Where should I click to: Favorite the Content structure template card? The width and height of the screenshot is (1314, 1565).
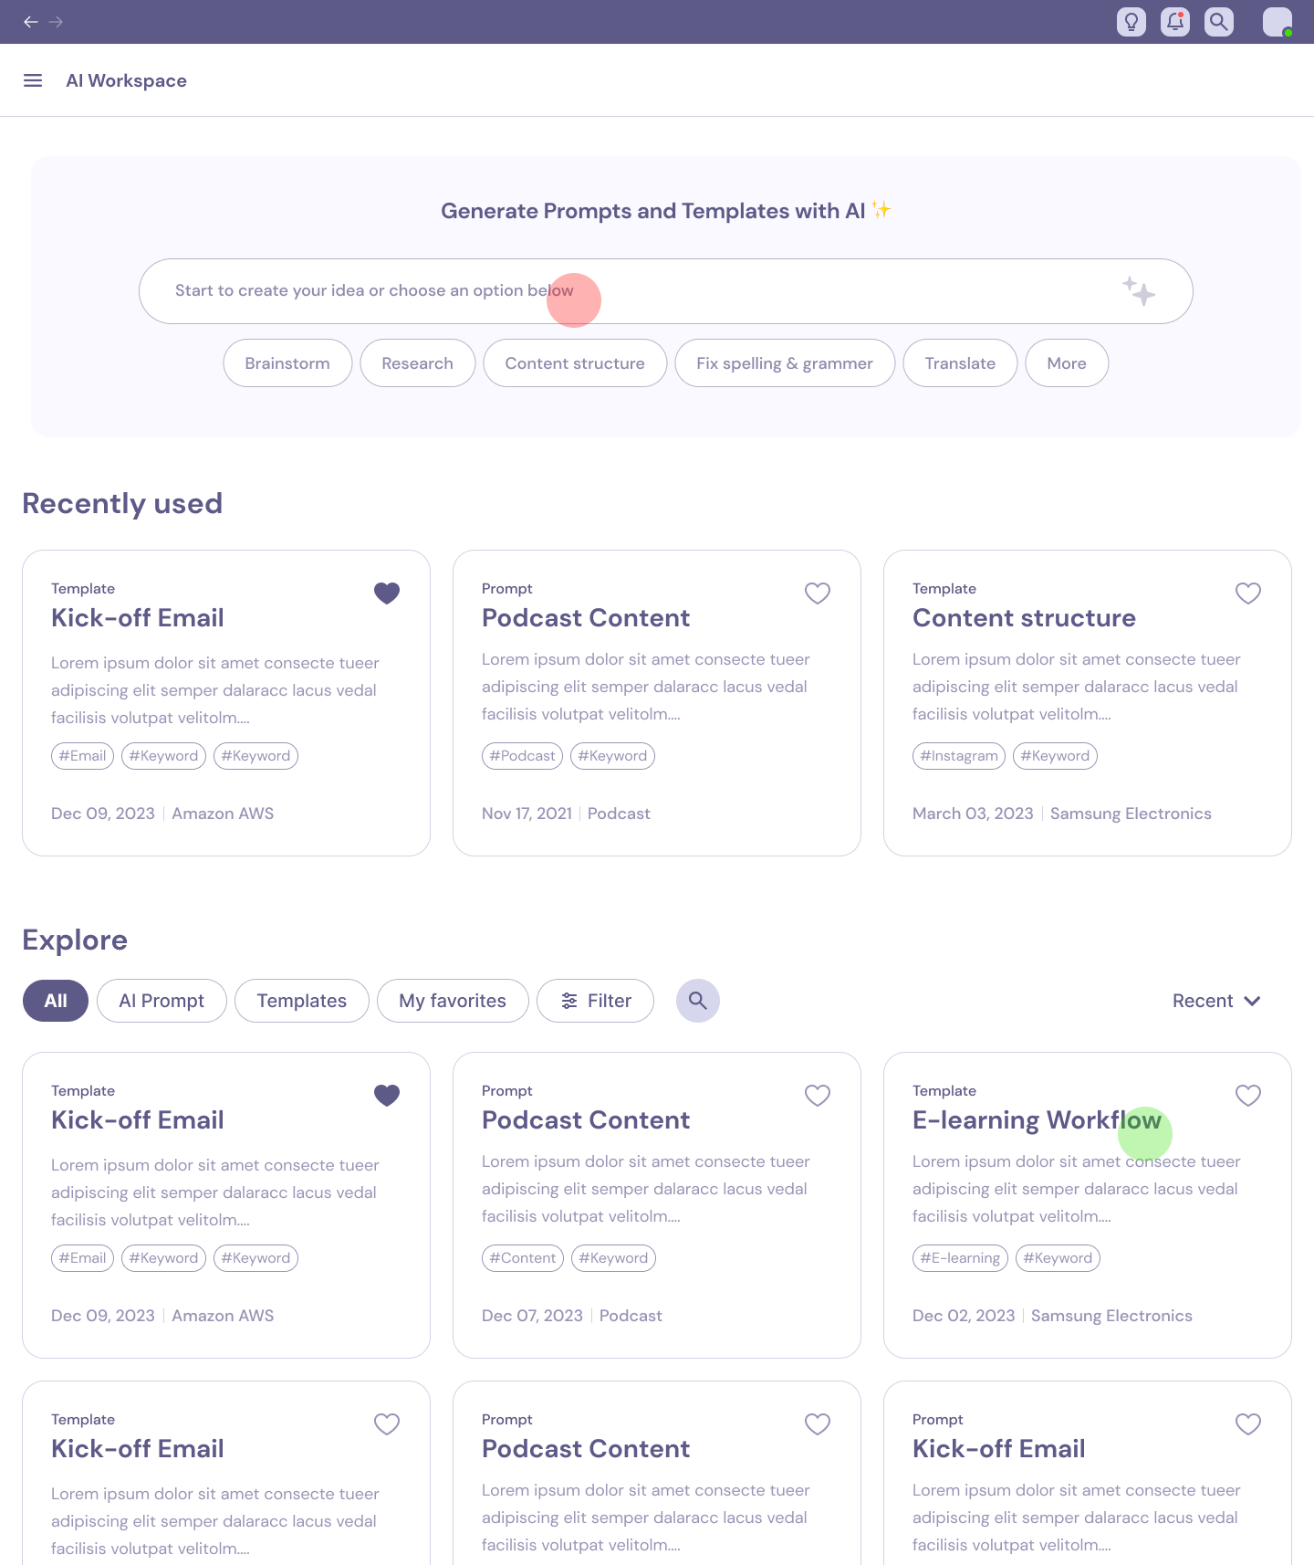click(1248, 593)
